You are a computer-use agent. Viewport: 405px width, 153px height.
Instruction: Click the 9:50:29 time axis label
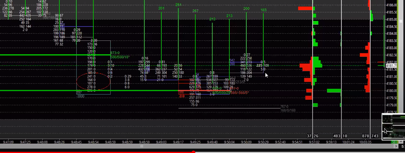[263, 142]
